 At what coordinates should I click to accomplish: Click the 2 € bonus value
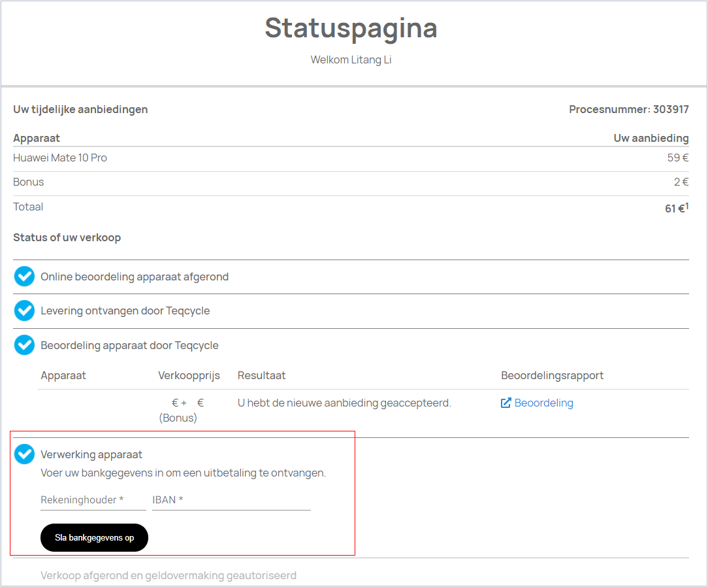(681, 182)
